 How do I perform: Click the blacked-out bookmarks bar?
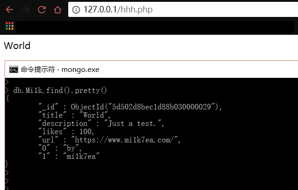coord(155,27)
